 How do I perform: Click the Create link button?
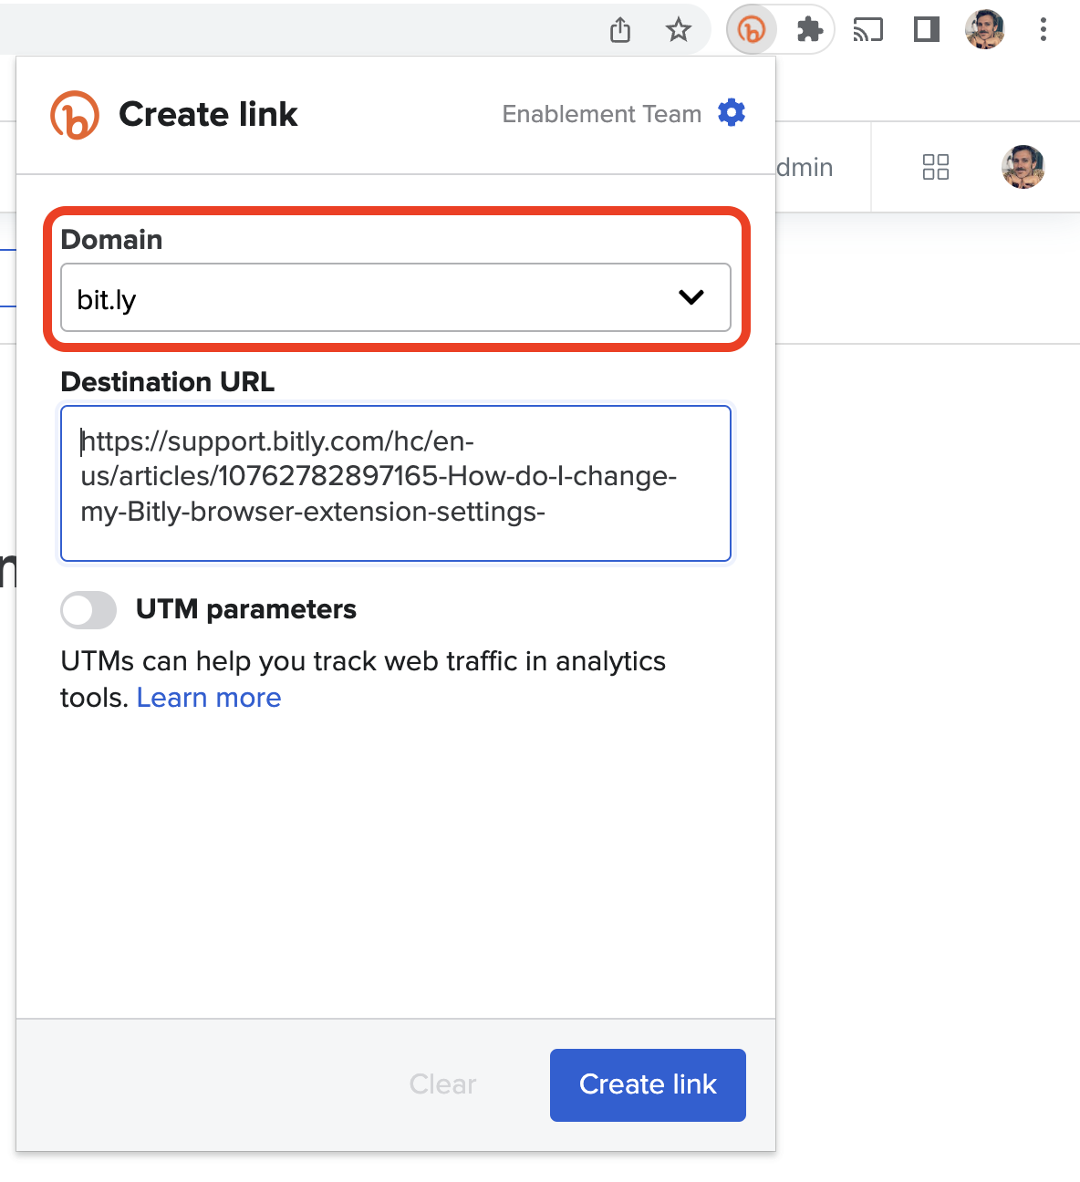click(647, 1084)
